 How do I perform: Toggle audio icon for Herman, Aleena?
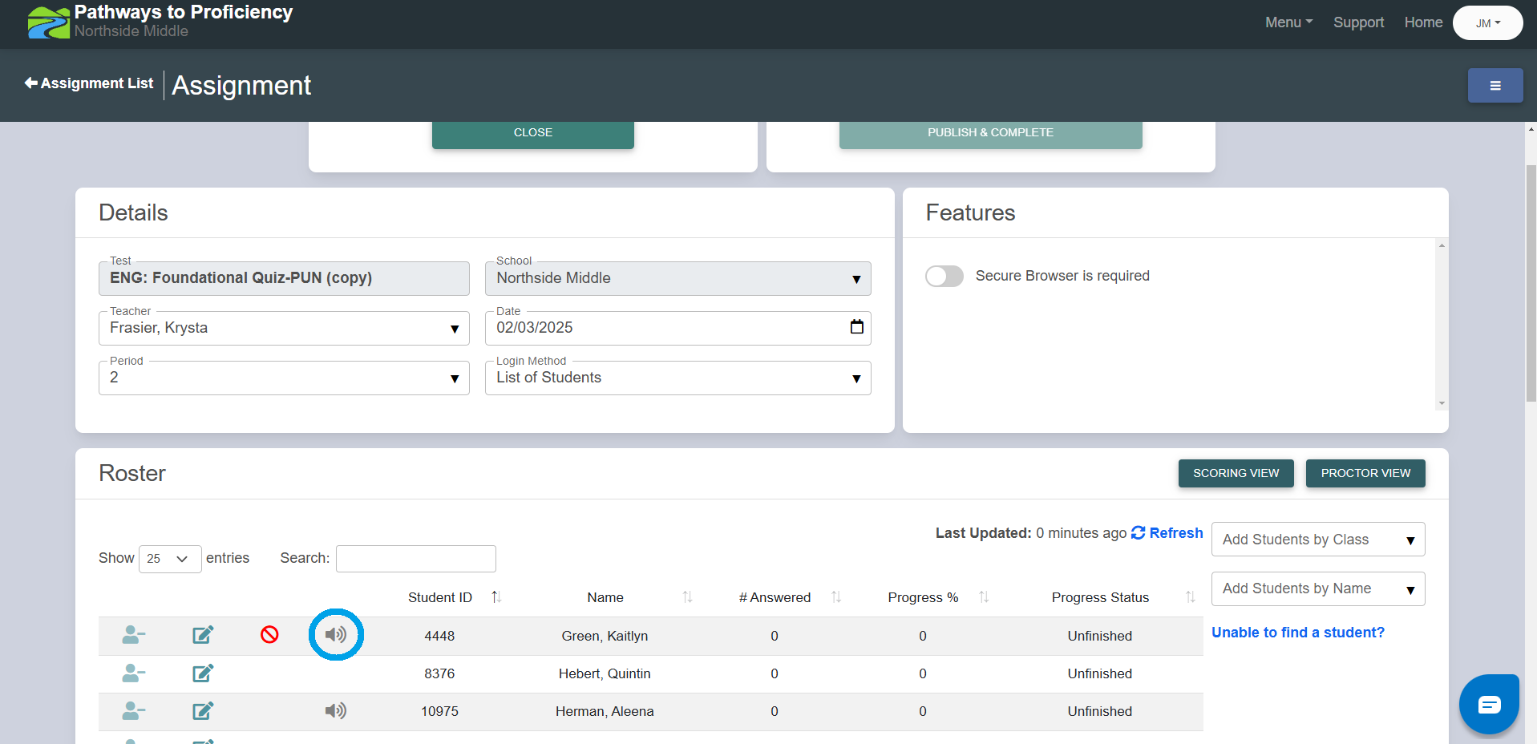point(336,710)
